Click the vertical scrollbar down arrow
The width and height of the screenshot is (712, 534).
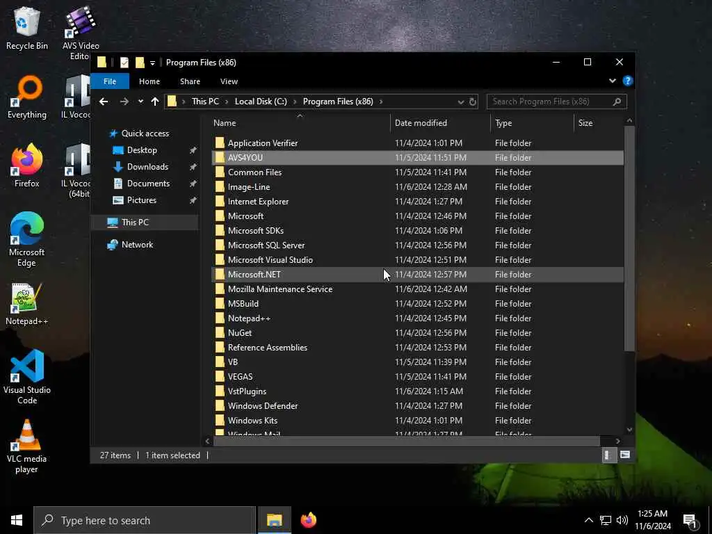pyautogui.click(x=629, y=430)
